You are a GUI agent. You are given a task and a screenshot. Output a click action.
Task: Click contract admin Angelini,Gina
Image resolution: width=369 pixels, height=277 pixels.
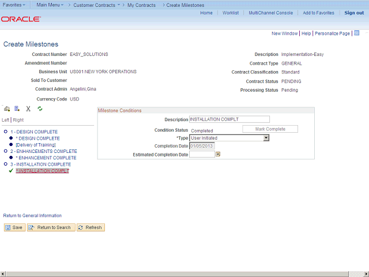tap(83, 89)
